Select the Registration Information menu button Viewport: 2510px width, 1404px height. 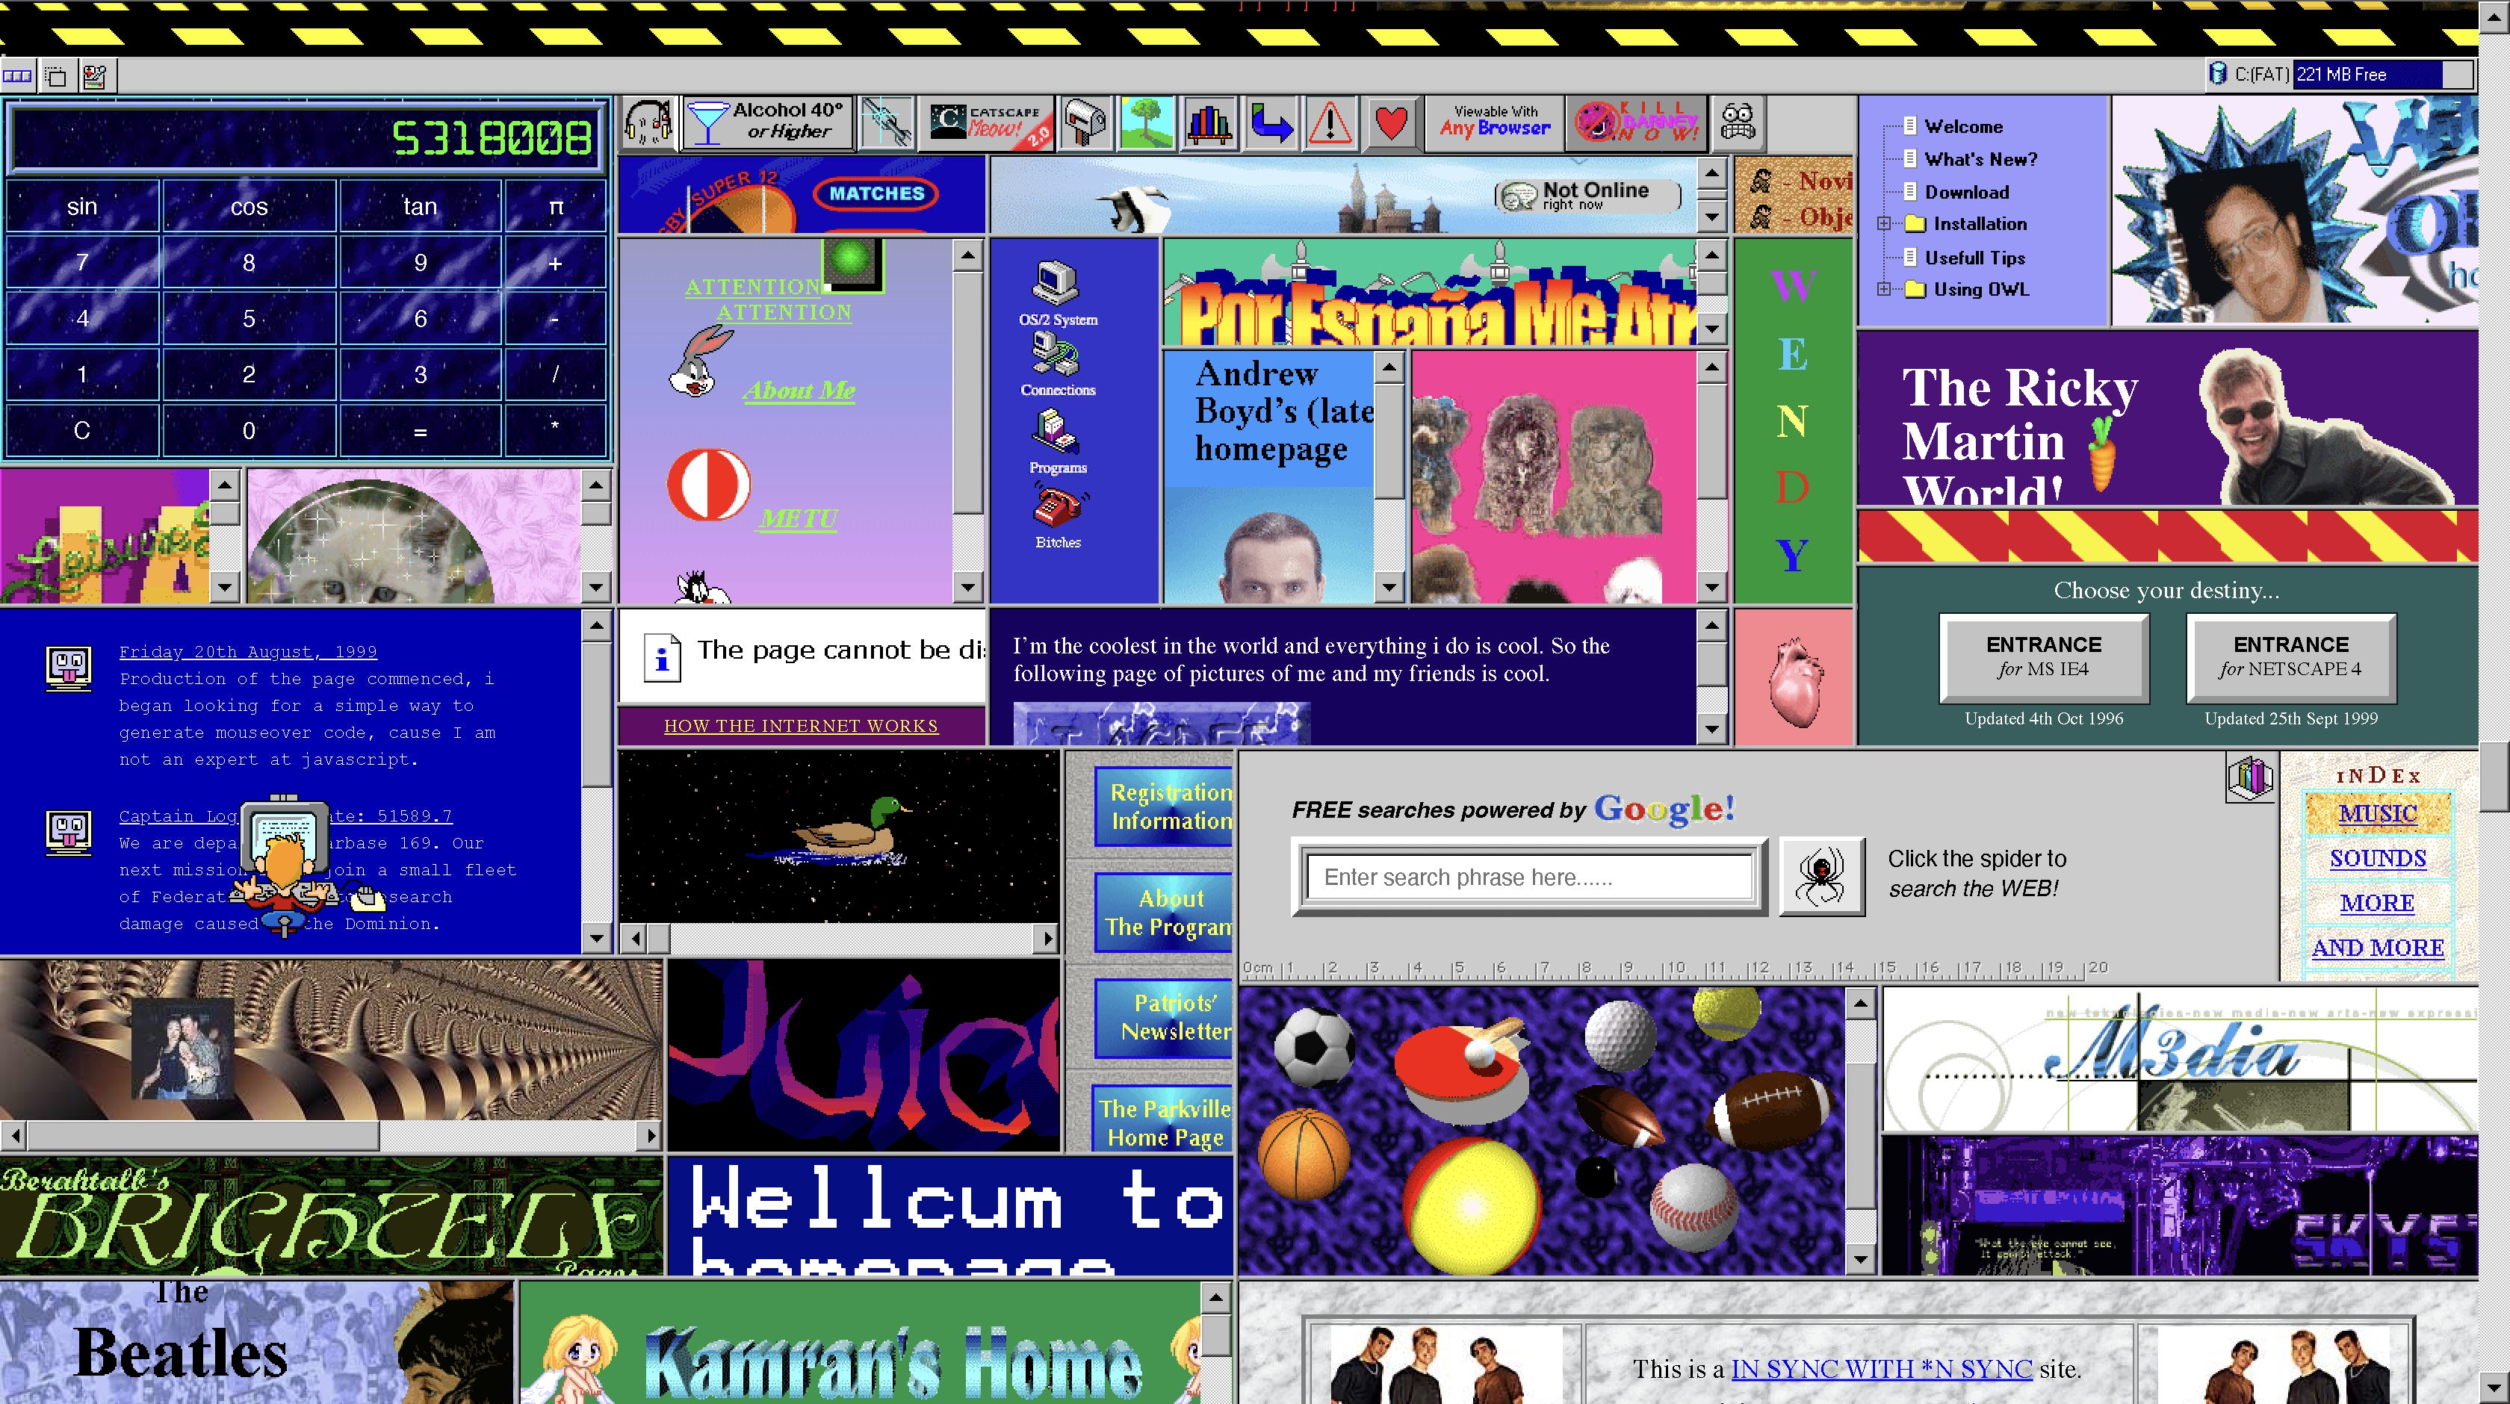pos(1165,806)
